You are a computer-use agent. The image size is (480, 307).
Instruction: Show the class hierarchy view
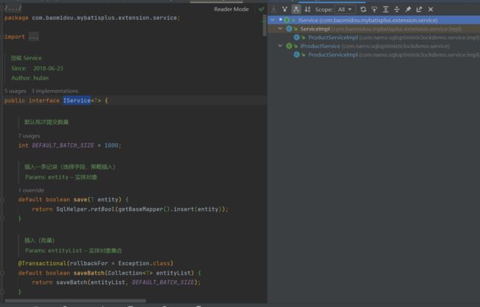coord(274,10)
